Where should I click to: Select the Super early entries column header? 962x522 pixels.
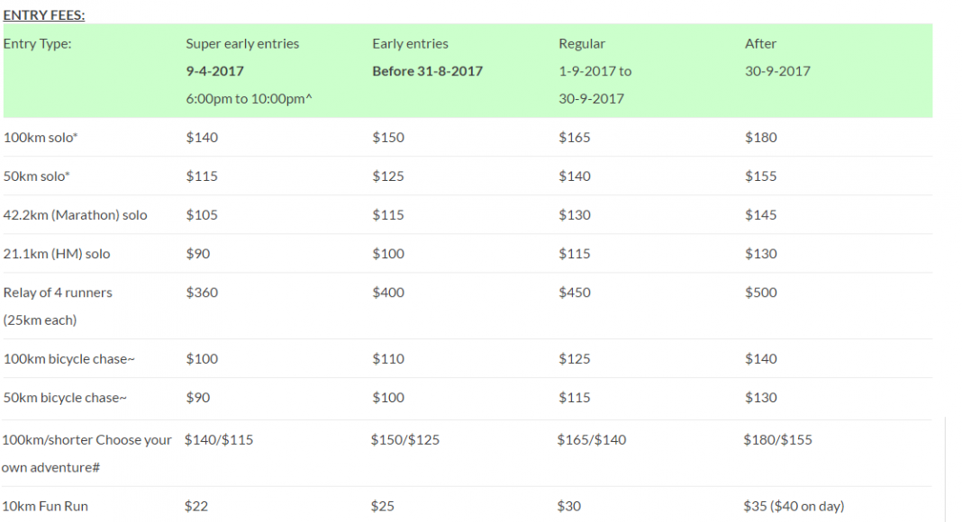coord(242,43)
